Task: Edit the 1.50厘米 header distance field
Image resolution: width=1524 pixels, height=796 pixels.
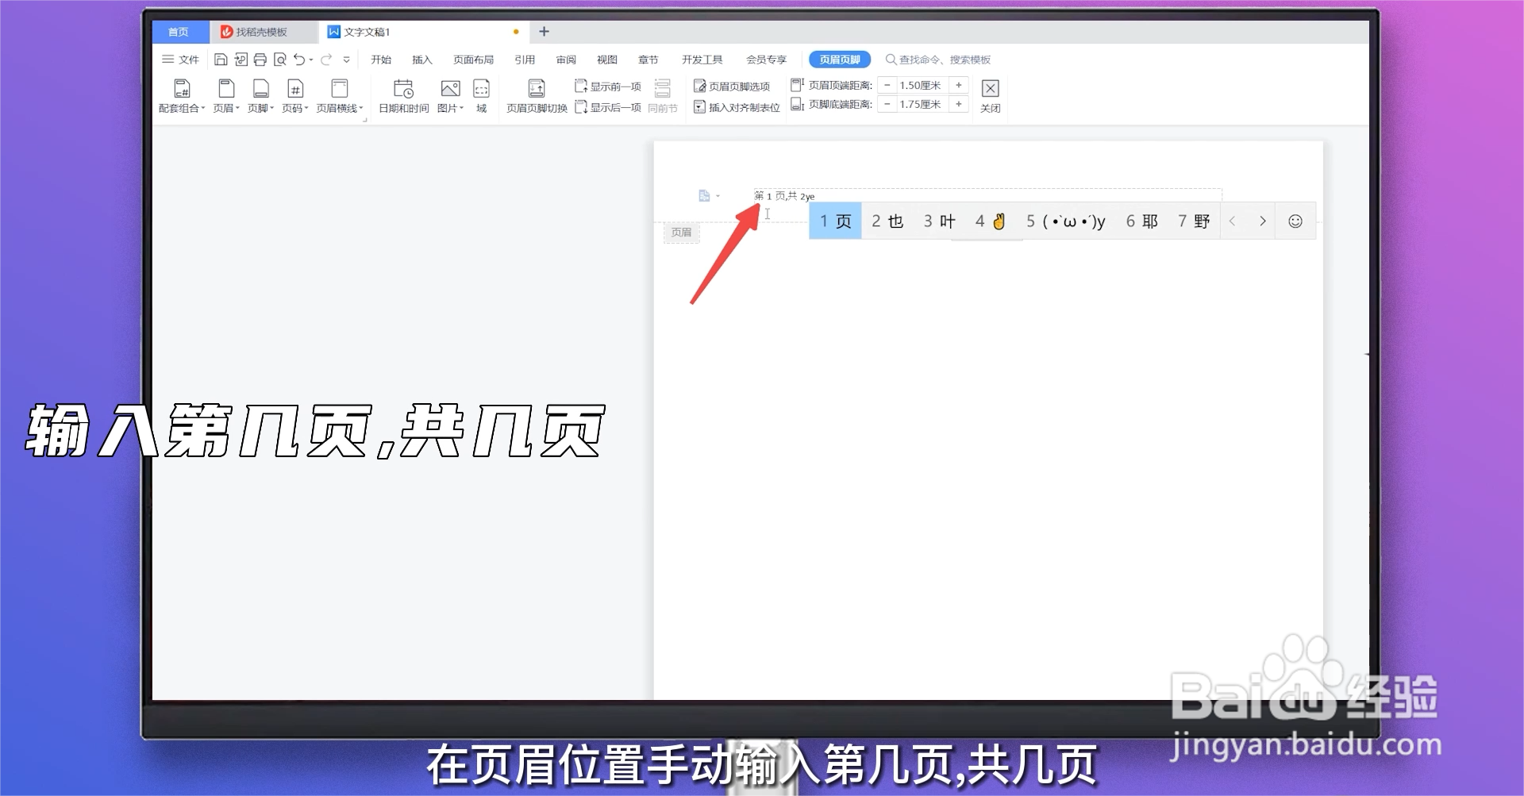Action: click(922, 85)
